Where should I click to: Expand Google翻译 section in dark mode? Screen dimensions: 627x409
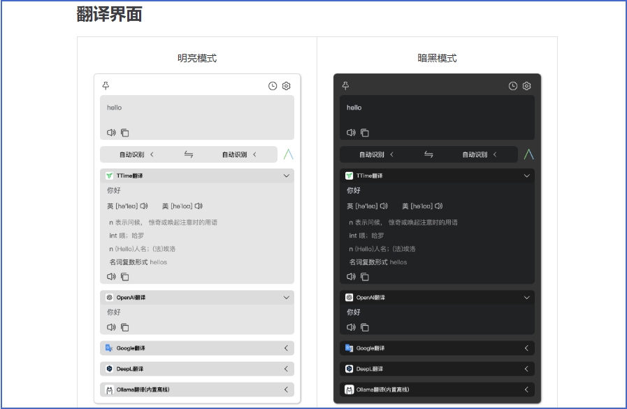point(526,348)
